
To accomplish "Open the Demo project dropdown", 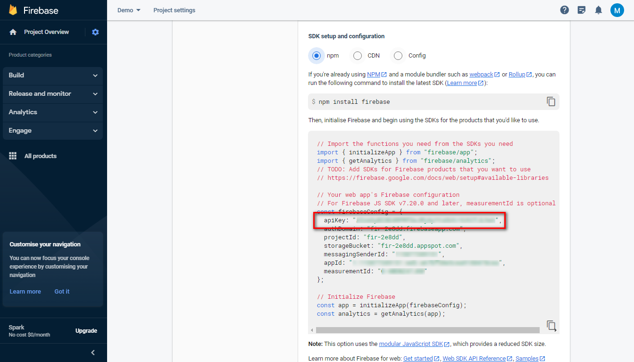I will click(x=129, y=10).
